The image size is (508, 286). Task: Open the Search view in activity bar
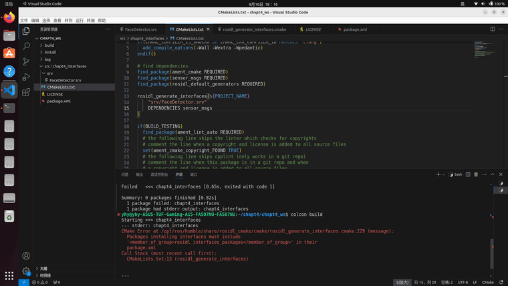(26, 46)
